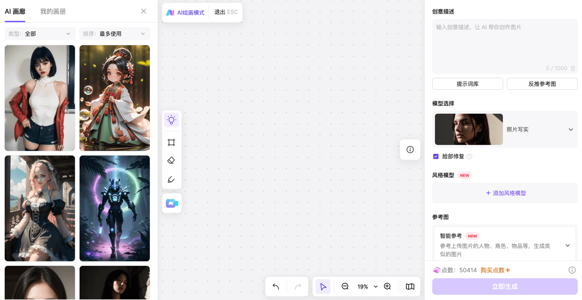Screen dimensions: 582x300
Task: Click 添加风格模型 to add a style
Action: point(505,193)
